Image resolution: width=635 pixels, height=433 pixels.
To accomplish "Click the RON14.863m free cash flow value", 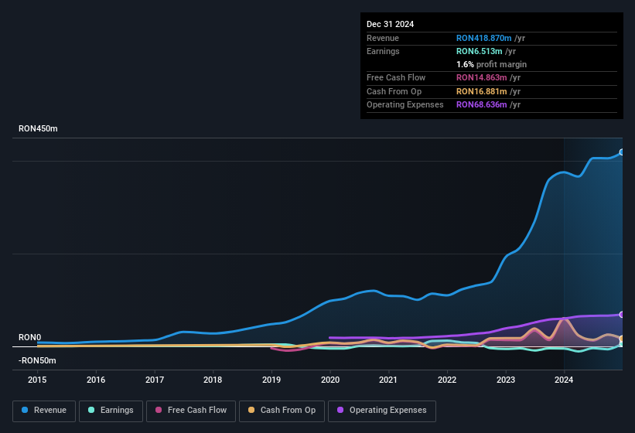I will pos(482,77).
